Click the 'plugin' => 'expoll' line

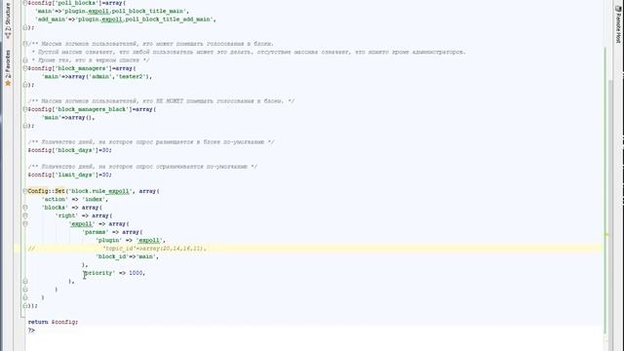click(131, 241)
